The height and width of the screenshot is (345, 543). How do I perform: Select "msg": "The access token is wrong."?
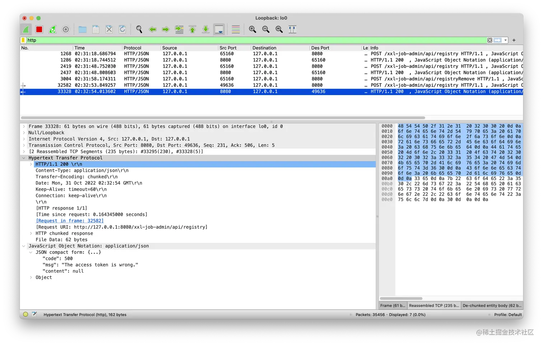pos(90,265)
